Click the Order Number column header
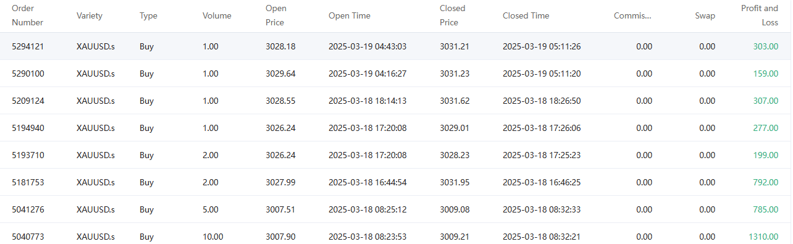This screenshot has height=244, width=793. click(28, 15)
